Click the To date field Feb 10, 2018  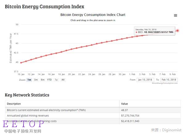[x=169, y=80]
